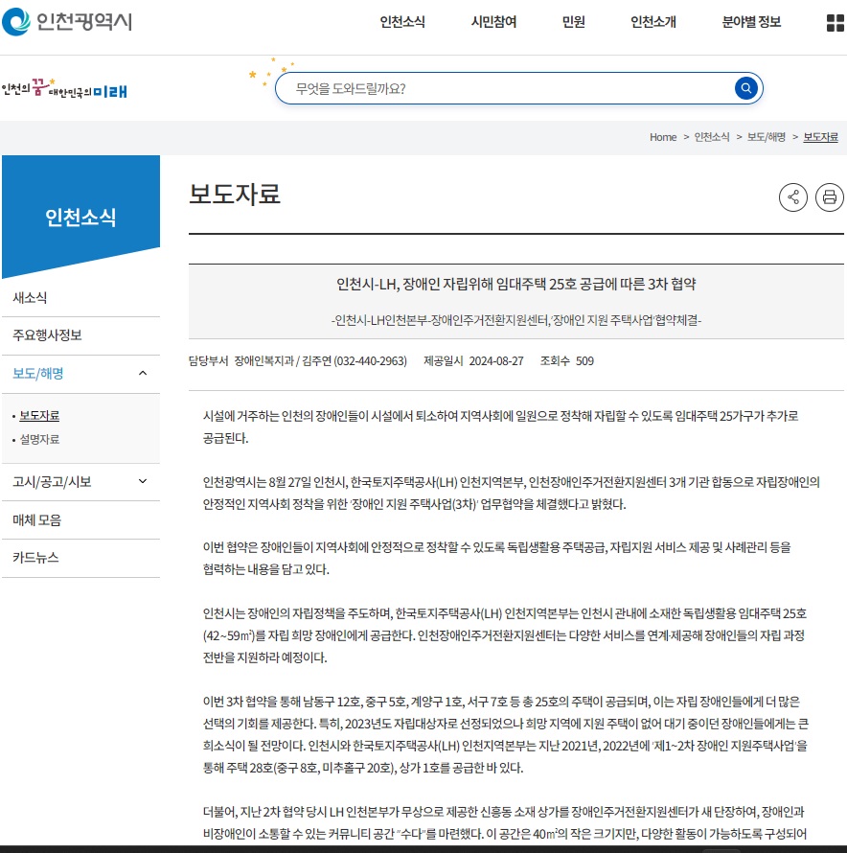Open the 분야별 정보 top menu
The image size is (847, 853).
[x=751, y=22]
